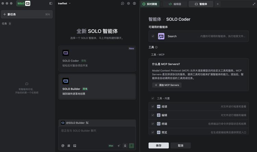Click the new task button
This screenshot has width=257, height=152.
[x=27, y=14]
